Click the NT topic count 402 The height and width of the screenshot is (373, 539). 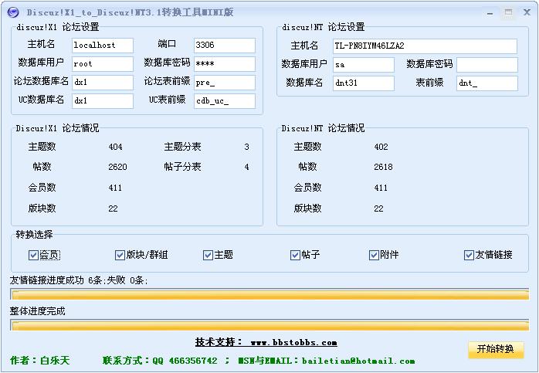coord(381,148)
